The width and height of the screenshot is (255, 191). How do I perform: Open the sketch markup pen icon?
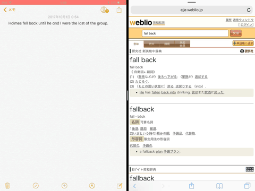[92, 186]
